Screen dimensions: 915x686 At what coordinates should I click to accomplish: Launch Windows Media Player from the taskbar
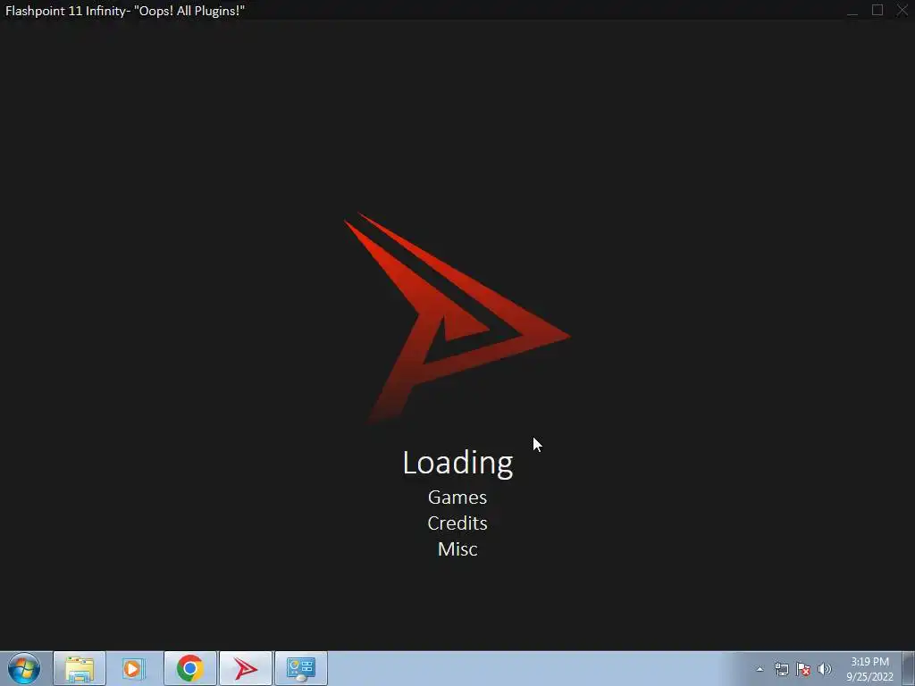(x=134, y=668)
